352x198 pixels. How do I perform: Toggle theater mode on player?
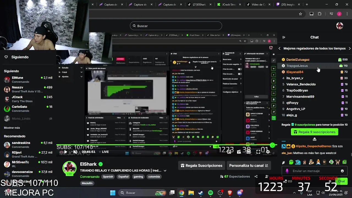pos(249,152)
